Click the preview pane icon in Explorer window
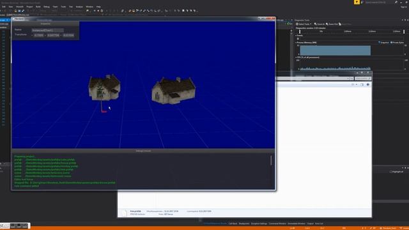This screenshot has height=230, width=409. 362,84
